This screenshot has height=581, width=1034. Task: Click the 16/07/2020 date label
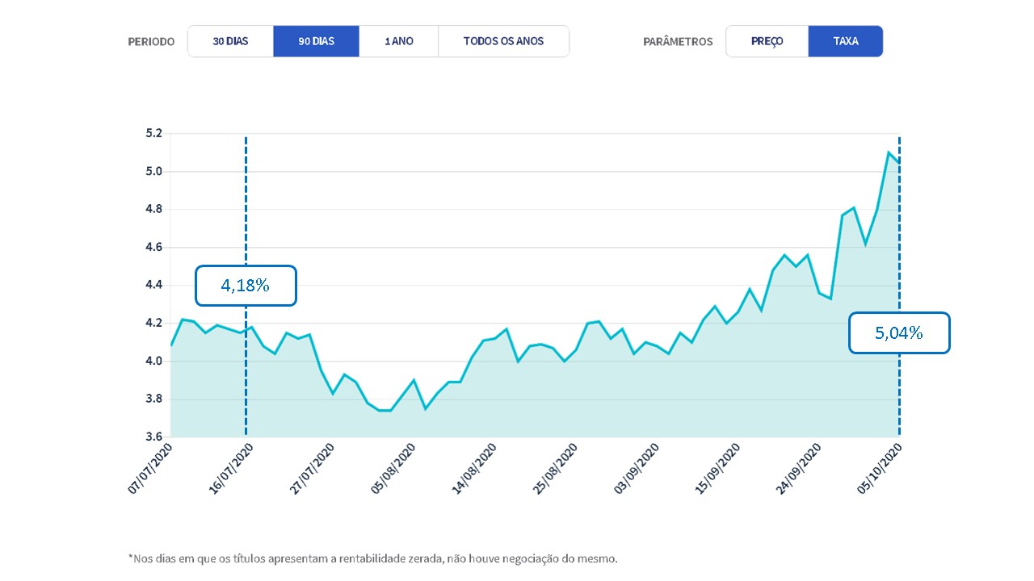231,469
